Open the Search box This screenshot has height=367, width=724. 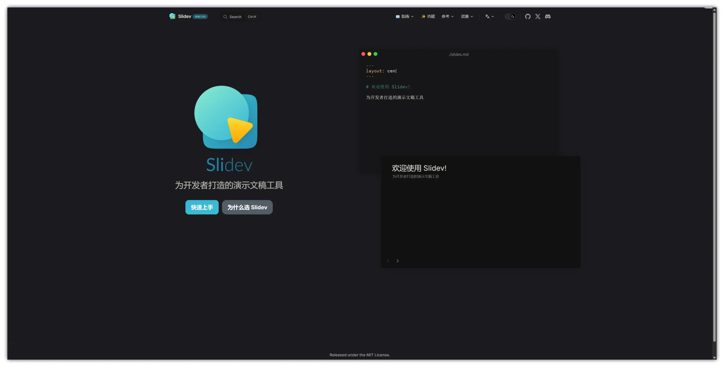tap(240, 17)
